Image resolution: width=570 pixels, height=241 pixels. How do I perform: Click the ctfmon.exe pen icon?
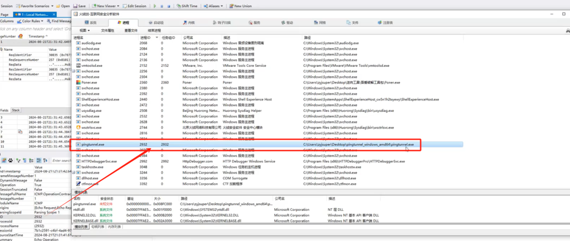pos(78,184)
